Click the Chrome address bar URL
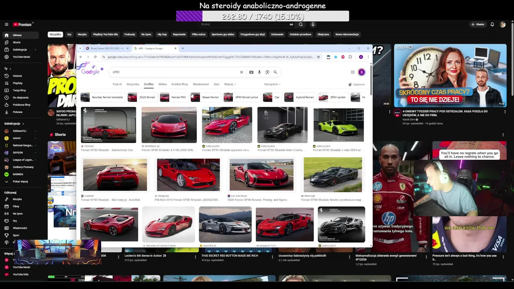This screenshot has width=514, height=289. point(210,57)
